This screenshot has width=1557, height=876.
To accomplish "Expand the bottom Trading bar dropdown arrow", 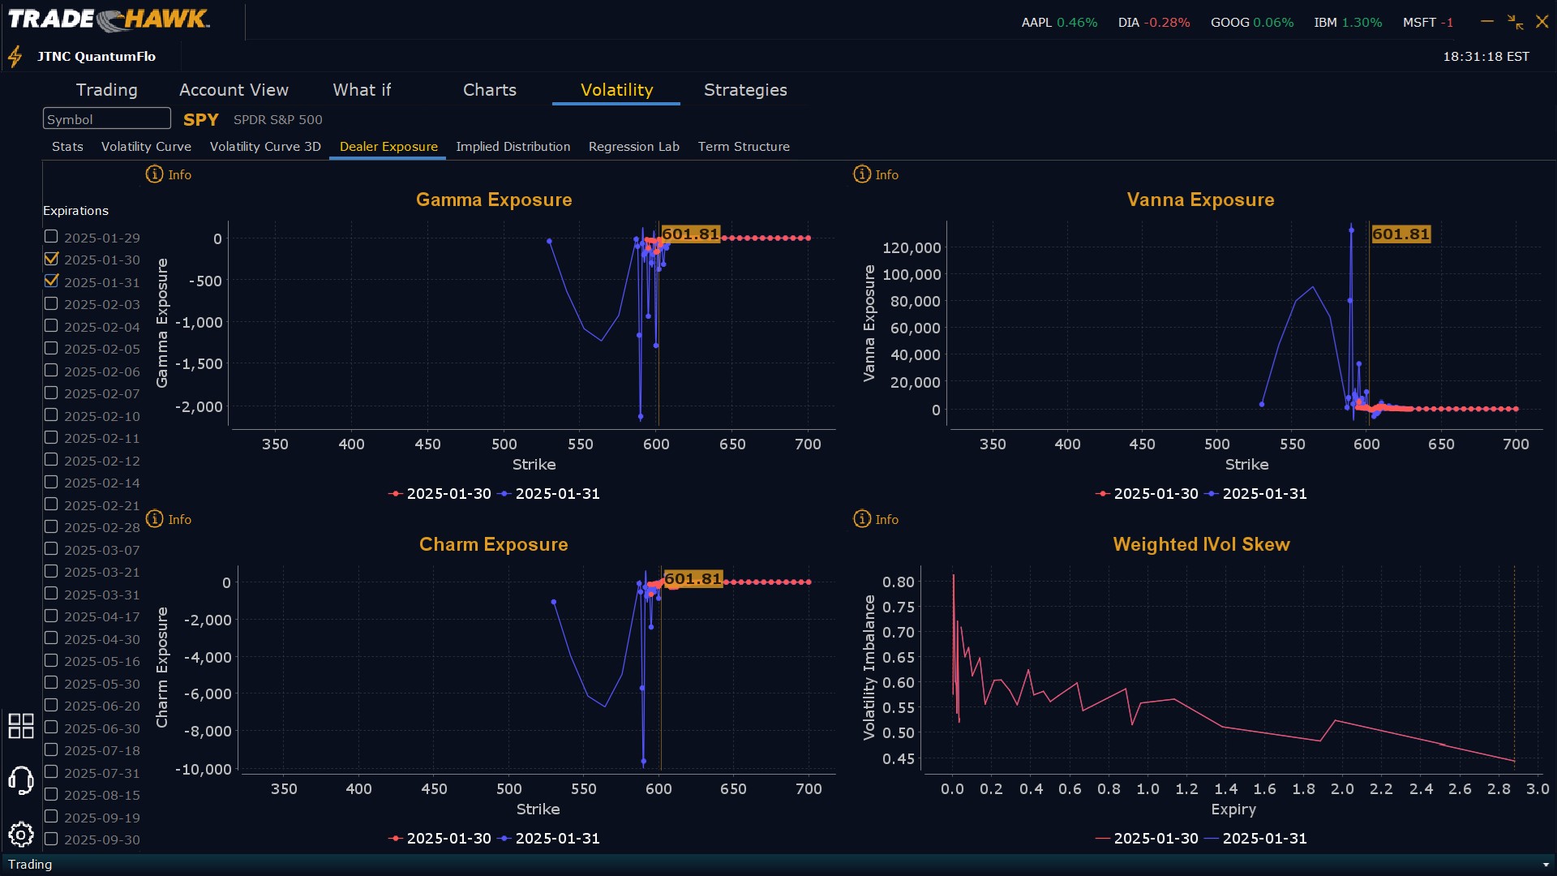I will (x=1546, y=865).
